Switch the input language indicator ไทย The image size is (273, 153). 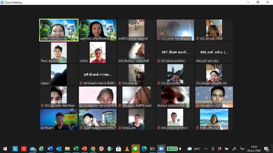pos(242,149)
